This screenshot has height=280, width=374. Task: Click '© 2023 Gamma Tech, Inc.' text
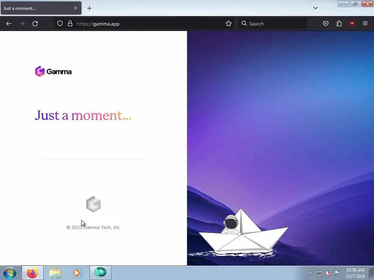click(x=93, y=227)
